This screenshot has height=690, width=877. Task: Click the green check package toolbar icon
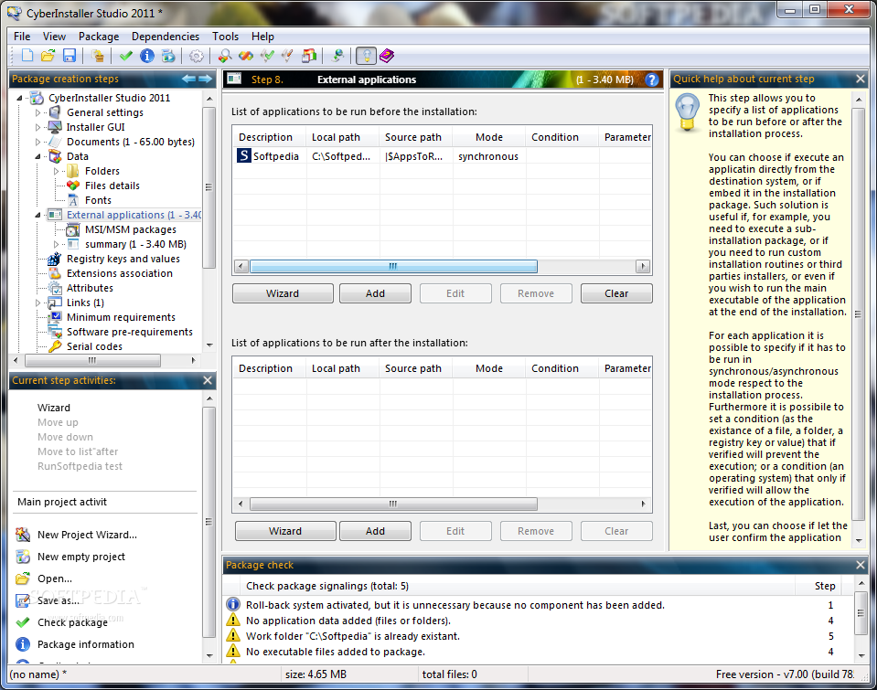[x=126, y=56]
